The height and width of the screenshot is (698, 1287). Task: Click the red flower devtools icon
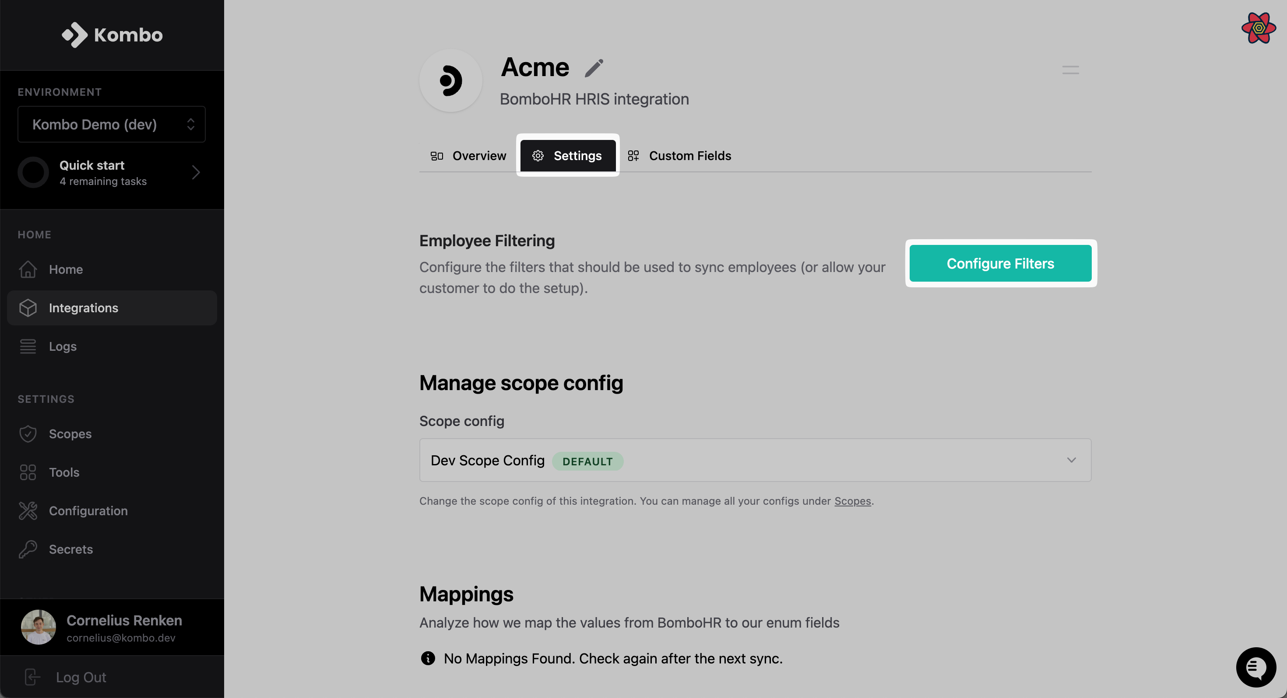pyautogui.click(x=1259, y=28)
